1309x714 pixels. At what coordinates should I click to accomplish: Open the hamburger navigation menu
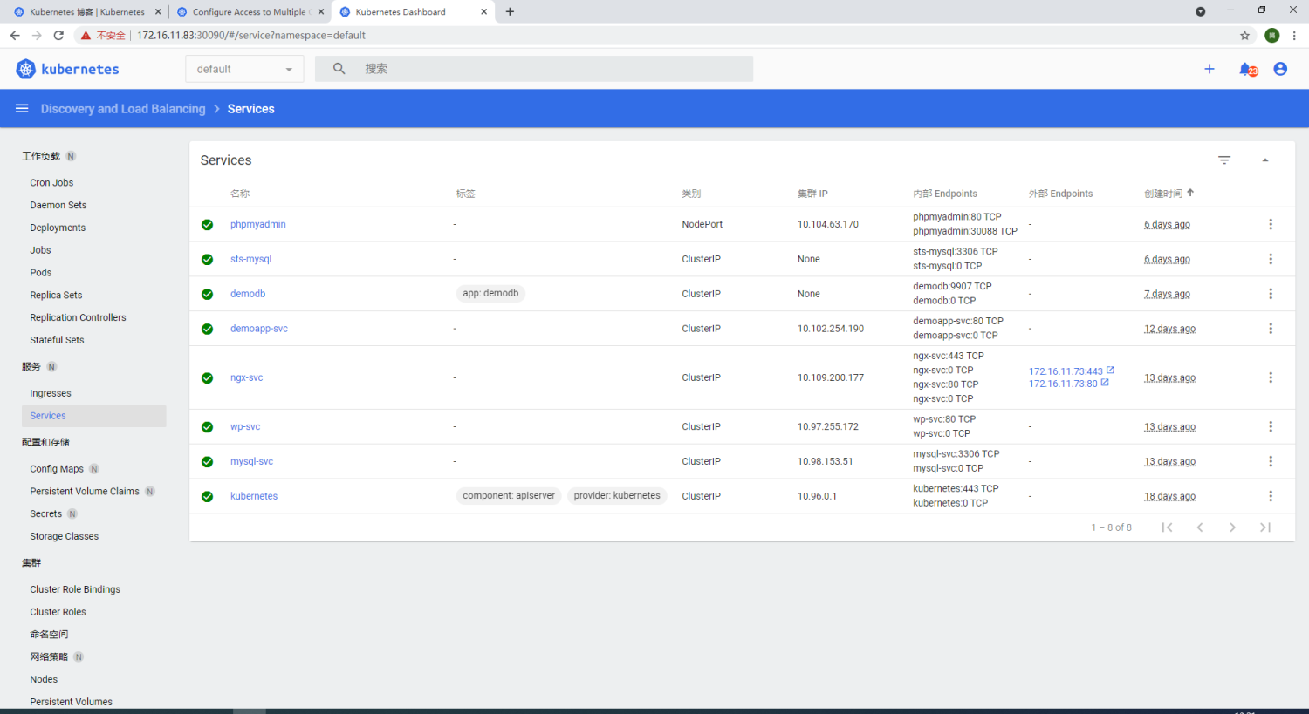point(22,108)
